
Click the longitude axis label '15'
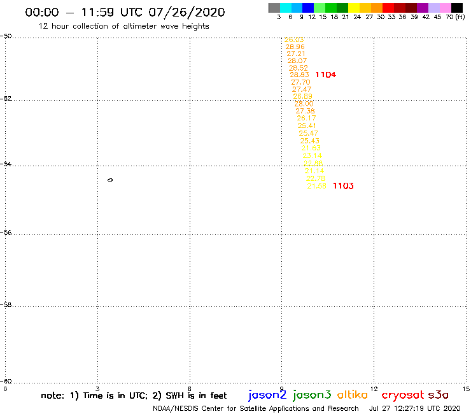[x=466, y=389]
